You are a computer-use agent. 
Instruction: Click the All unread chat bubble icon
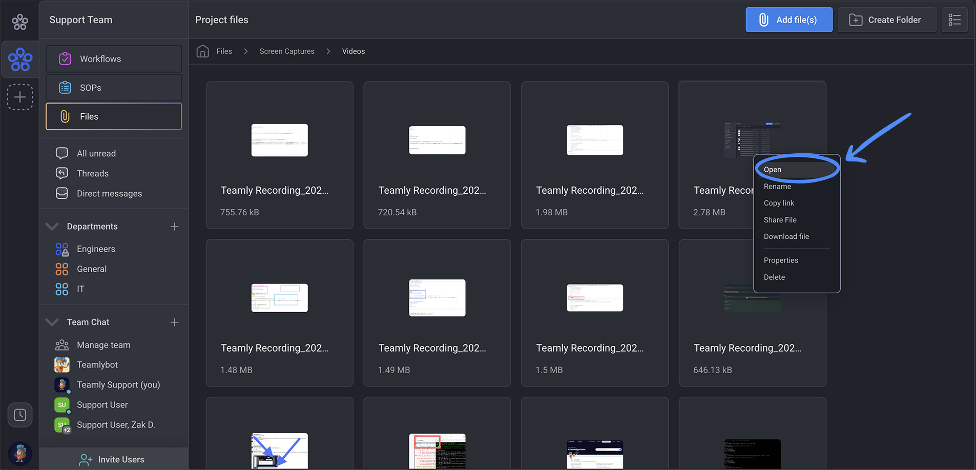[62, 153]
